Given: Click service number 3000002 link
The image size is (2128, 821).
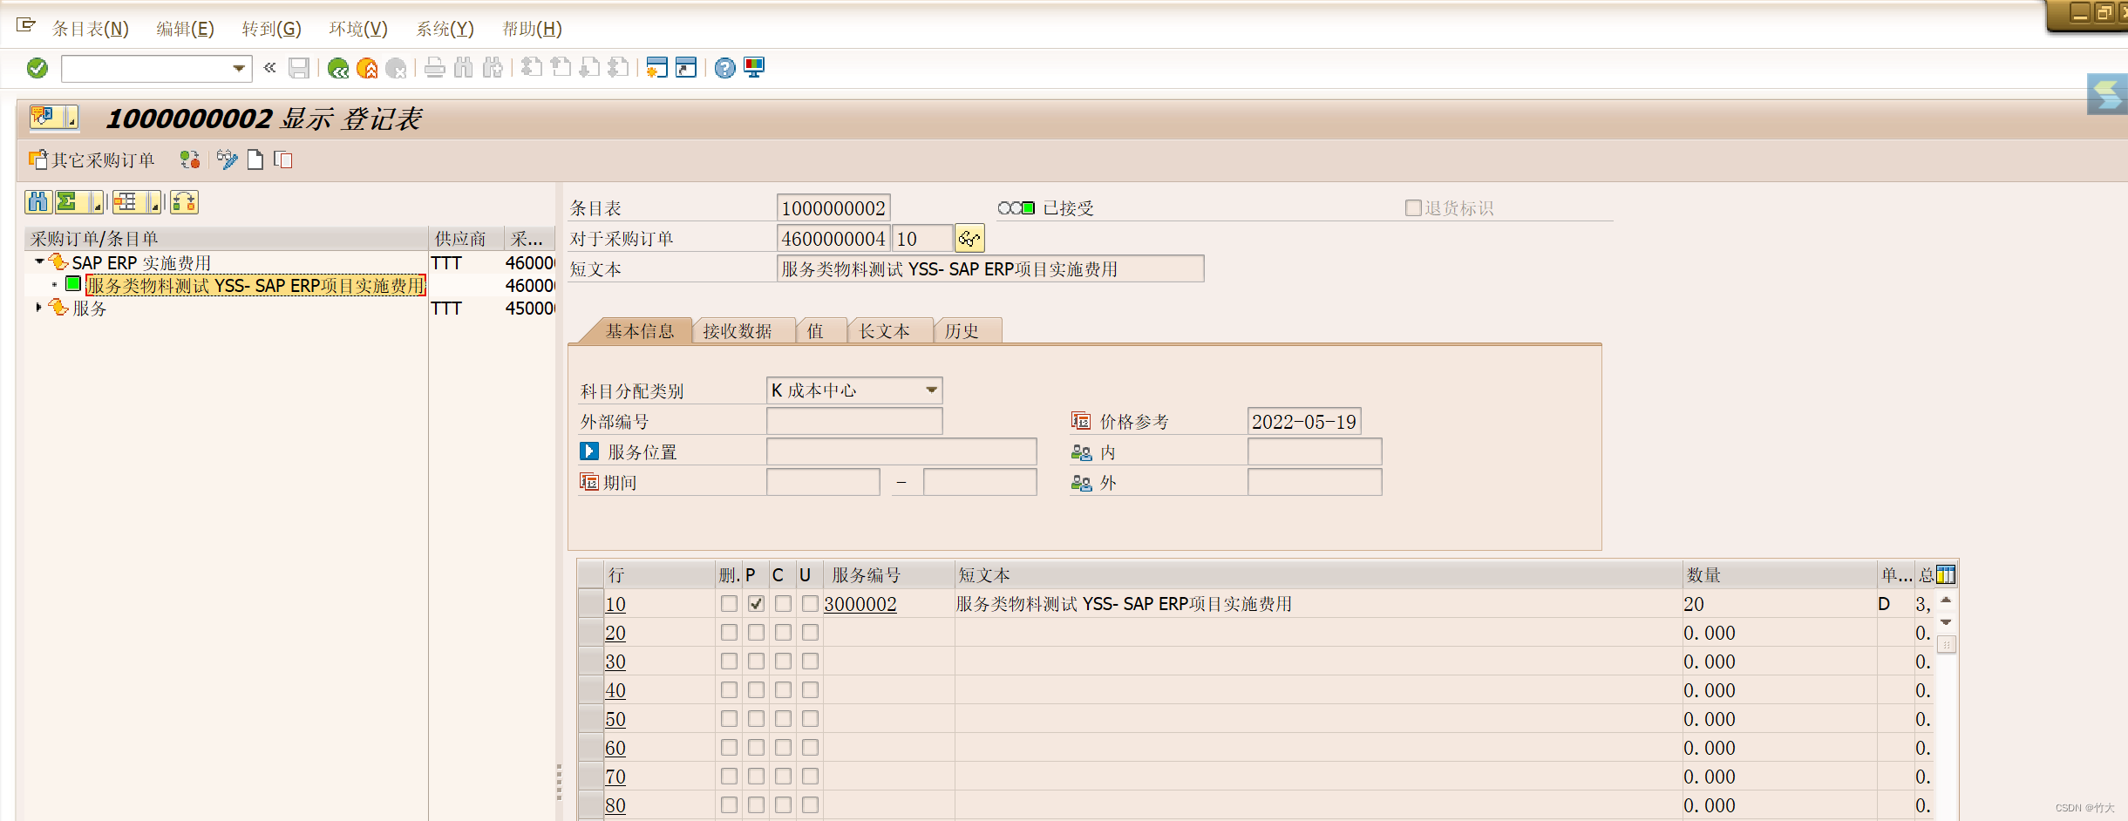Looking at the screenshot, I should click(860, 603).
